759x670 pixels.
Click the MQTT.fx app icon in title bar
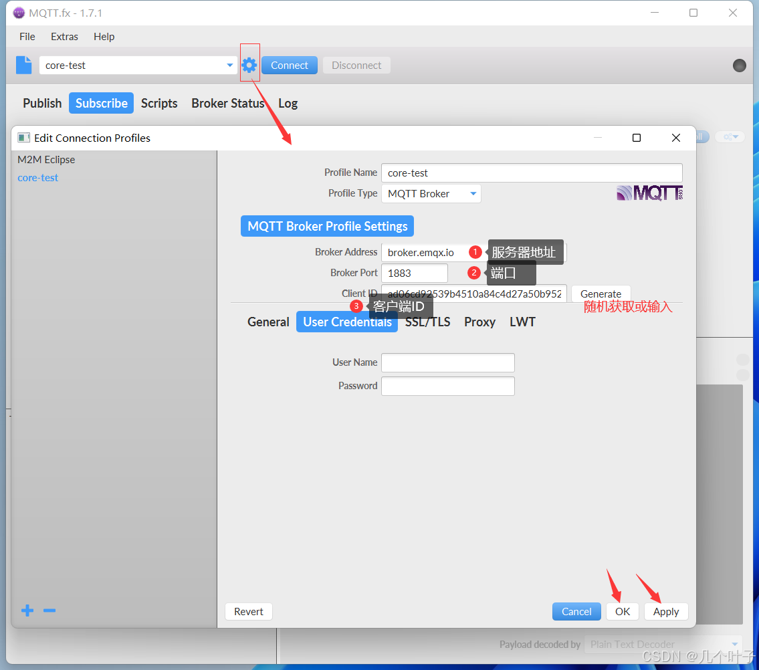pos(19,13)
